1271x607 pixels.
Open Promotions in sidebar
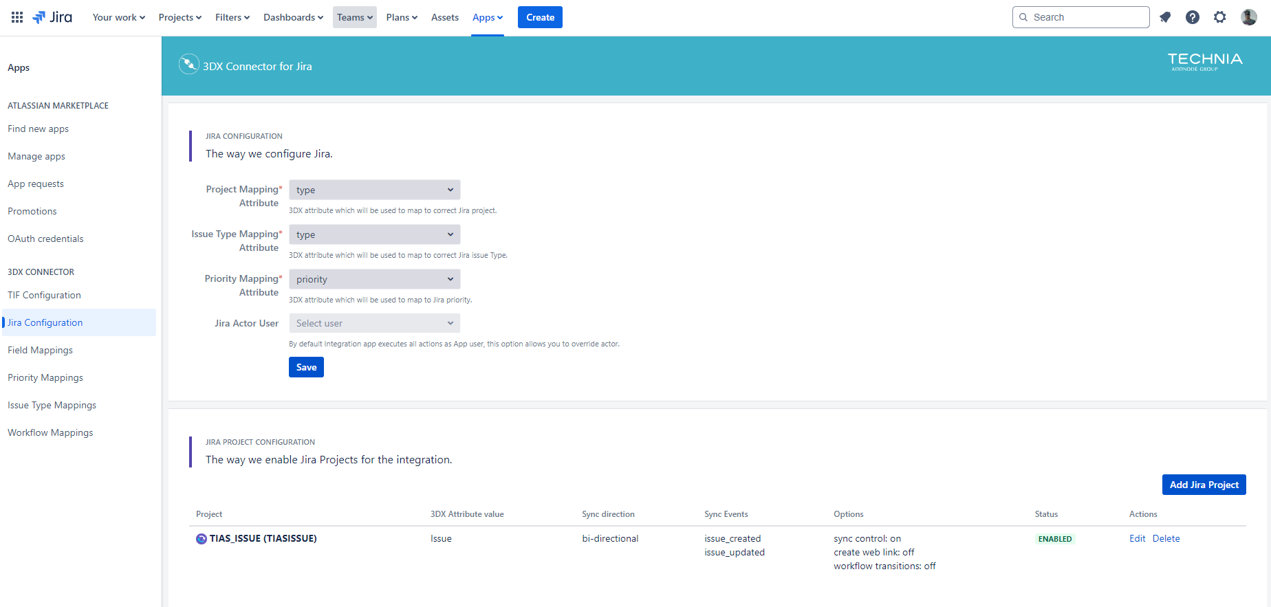[x=32, y=211]
